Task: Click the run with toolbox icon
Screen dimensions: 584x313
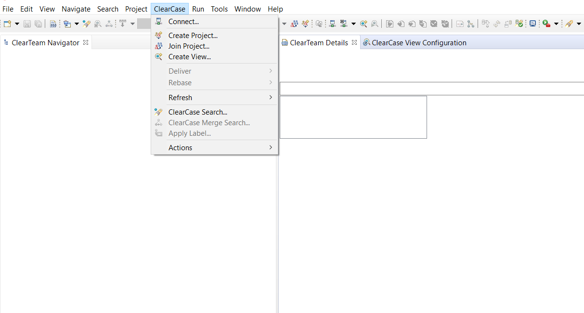Action: pos(546,24)
